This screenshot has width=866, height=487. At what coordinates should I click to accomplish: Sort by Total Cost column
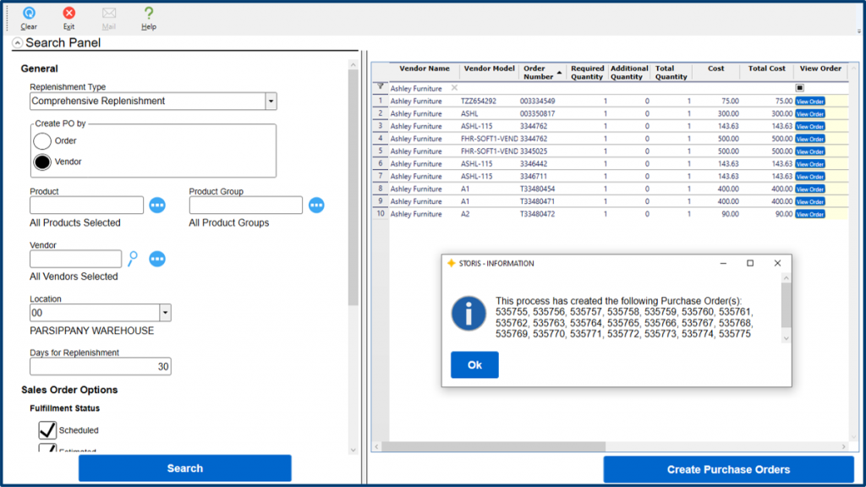(x=766, y=68)
